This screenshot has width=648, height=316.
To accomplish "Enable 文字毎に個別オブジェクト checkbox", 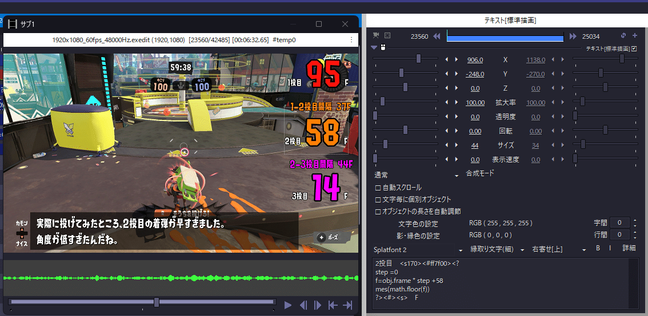I will [378, 200].
